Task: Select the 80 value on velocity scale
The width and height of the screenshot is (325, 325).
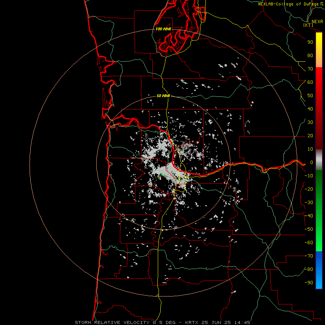Action: (x=310, y=56)
